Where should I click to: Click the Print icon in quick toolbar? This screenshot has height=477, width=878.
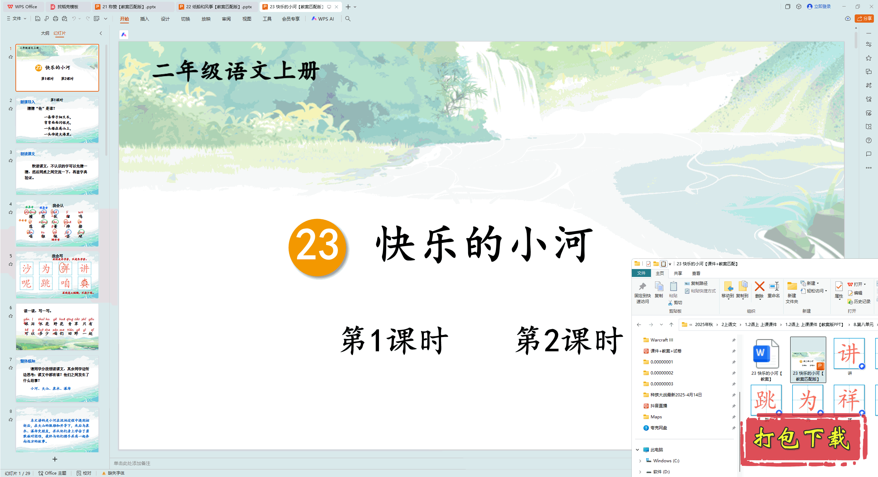pyautogui.click(x=56, y=19)
